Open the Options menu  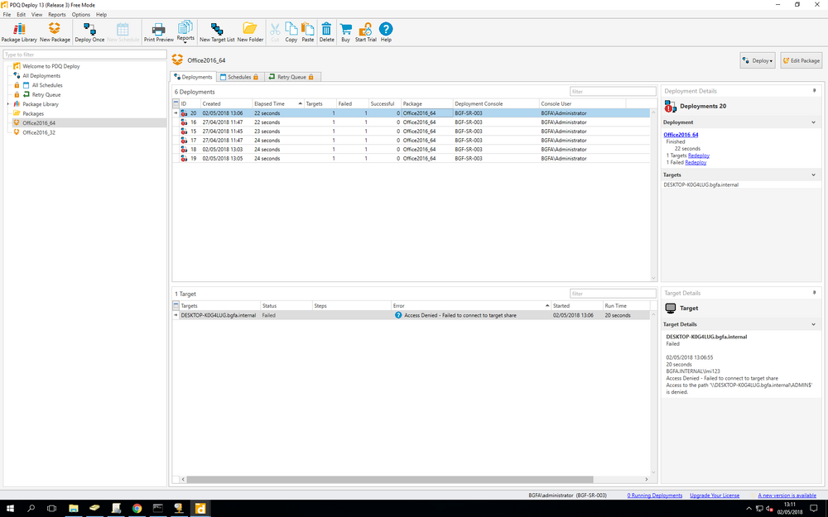point(81,15)
